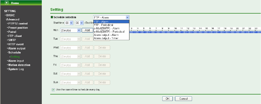Open the Mon schedule (Empty) dropdown
This screenshot has height=104, width=261.
tap(71, 30)
